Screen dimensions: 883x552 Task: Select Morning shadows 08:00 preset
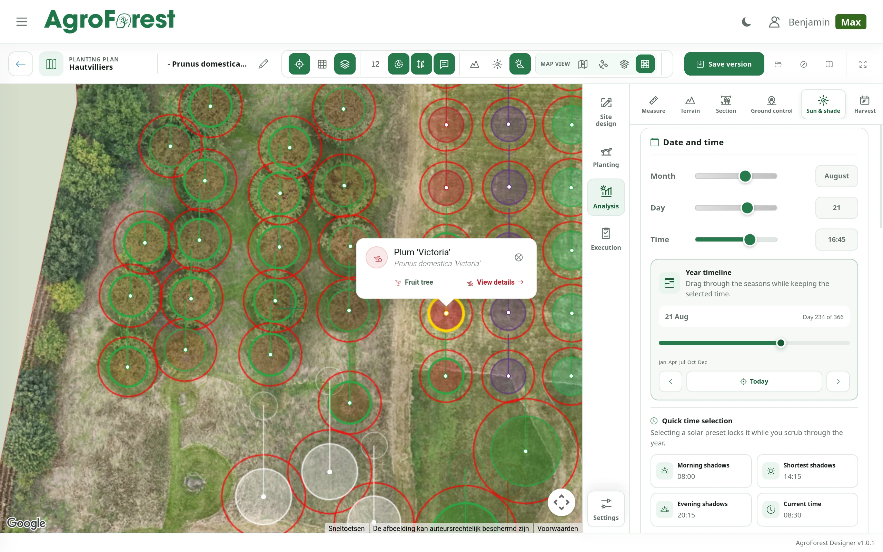click(x=701, y=471)
